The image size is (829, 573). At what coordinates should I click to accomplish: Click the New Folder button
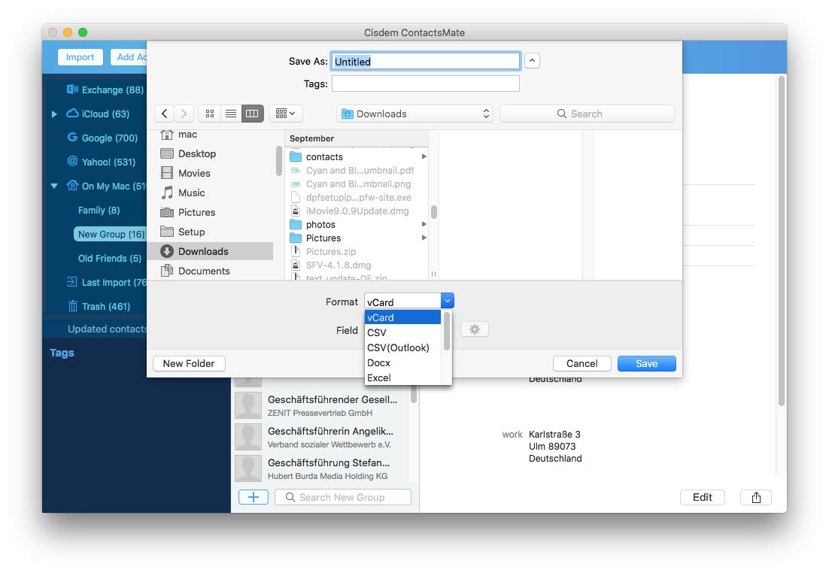(189, 364)
